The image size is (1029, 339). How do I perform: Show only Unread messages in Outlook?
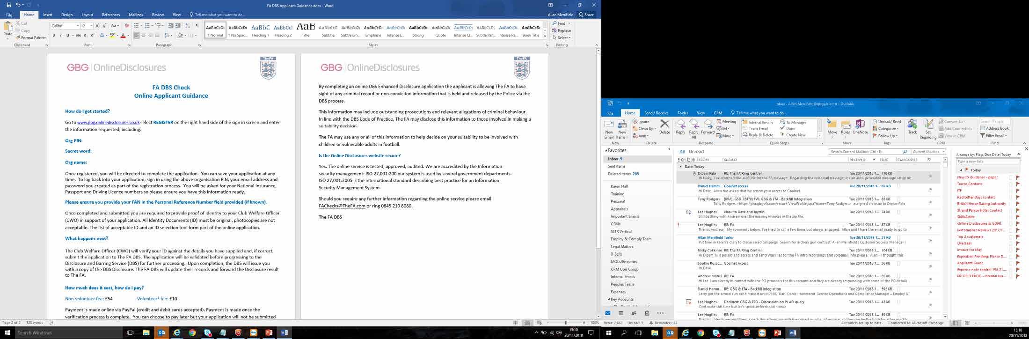coord(696,152)
